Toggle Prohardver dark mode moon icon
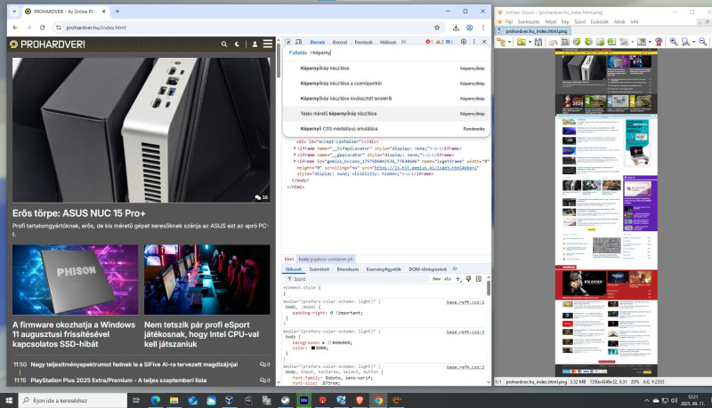Image resolution: width=712 pixels, height=408 pixels. pyautogui.click(x=237, y=44)
